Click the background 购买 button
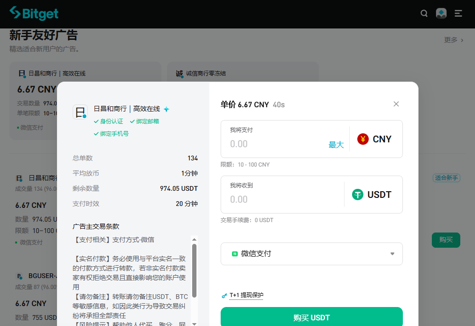Screen dimensions: 475x326 446,240
